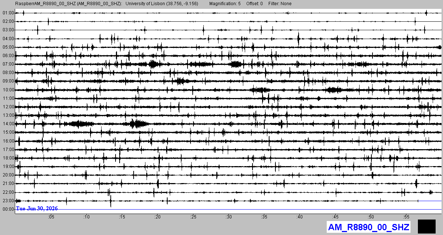Click the 04:00 hour label
This screenshot has width=443, height=235.
coord(8,38)
